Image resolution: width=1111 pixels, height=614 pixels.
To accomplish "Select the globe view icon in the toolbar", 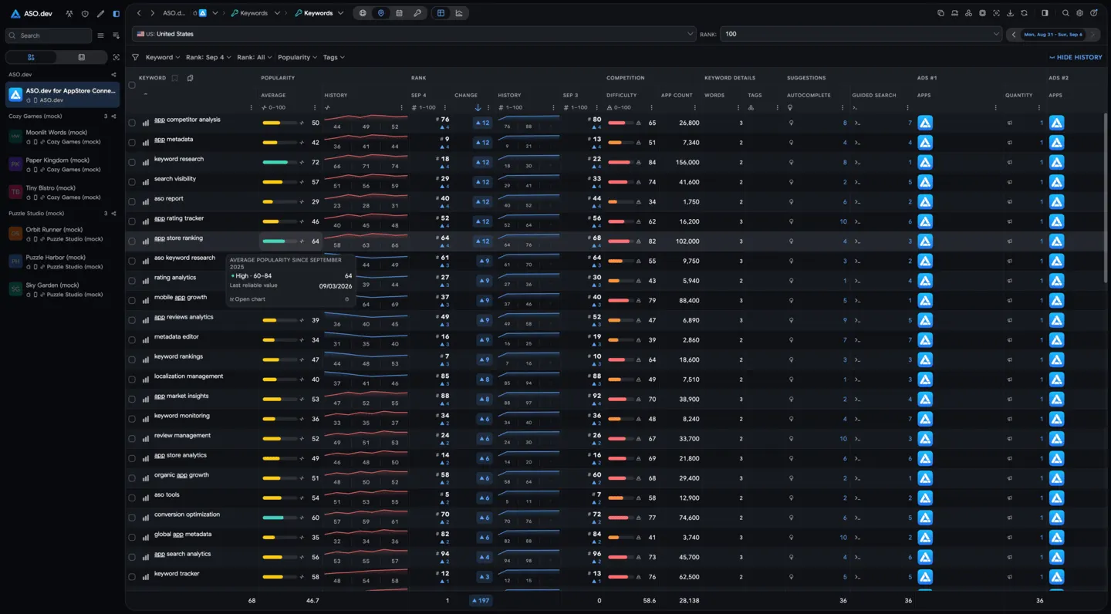I will [363, 13].
